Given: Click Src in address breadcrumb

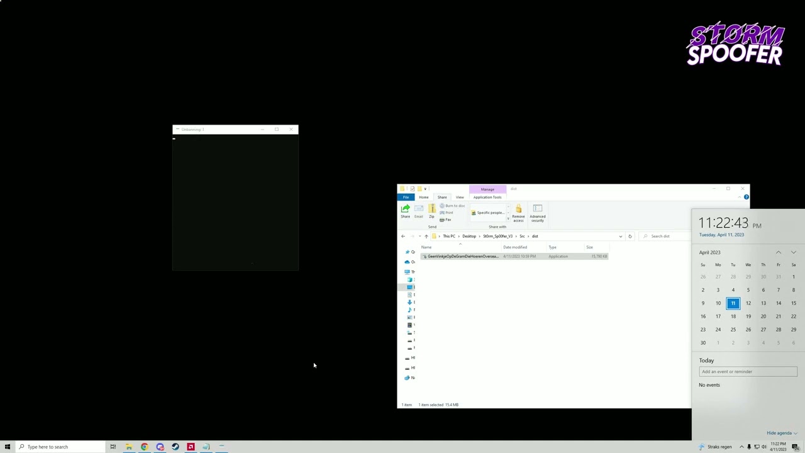Looking at the screenshot, I should tap(522, 236).
